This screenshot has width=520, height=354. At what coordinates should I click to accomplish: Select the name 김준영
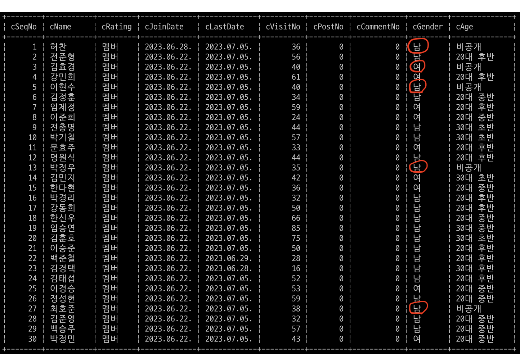[63, 319]
